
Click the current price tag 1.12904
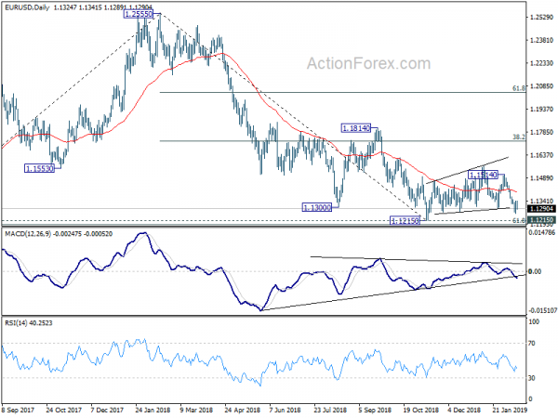[541, 209]
